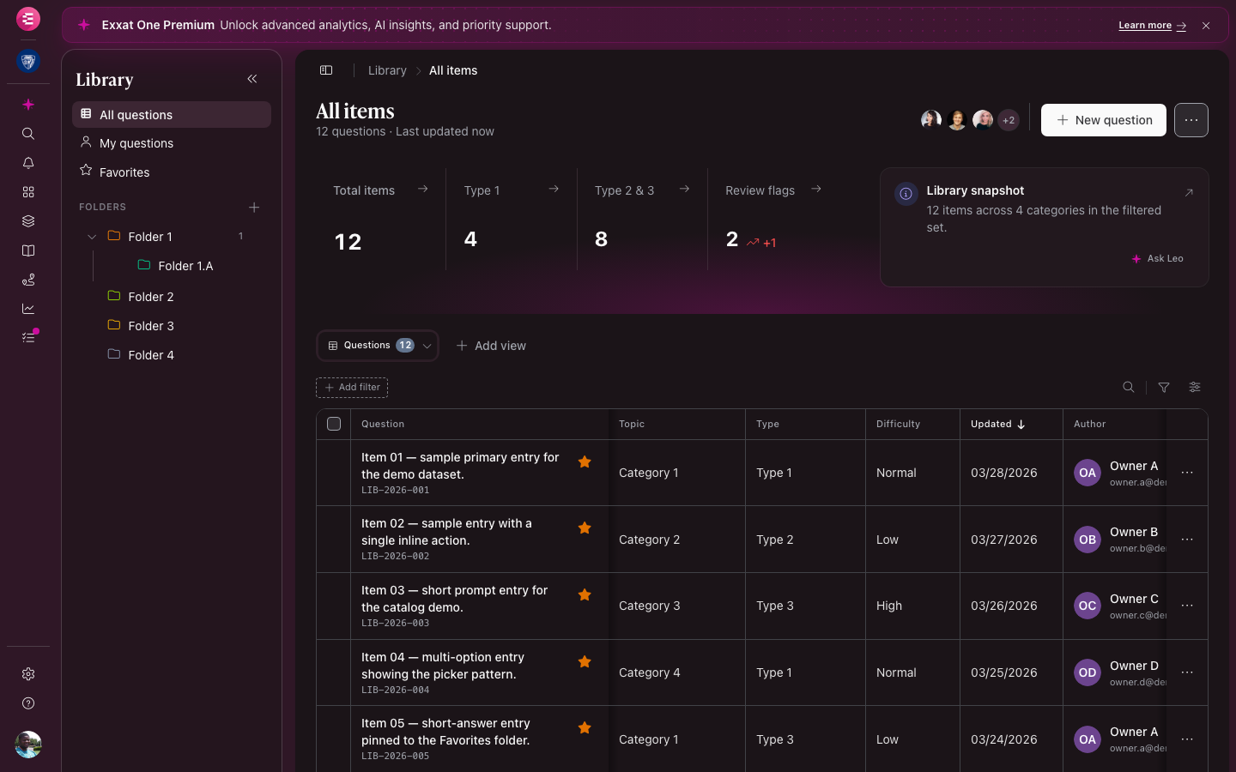The height and width of the screenshot is (772, 1236).
Task: Navigate to Library breadcrumb link
Action: click(387, 70)
